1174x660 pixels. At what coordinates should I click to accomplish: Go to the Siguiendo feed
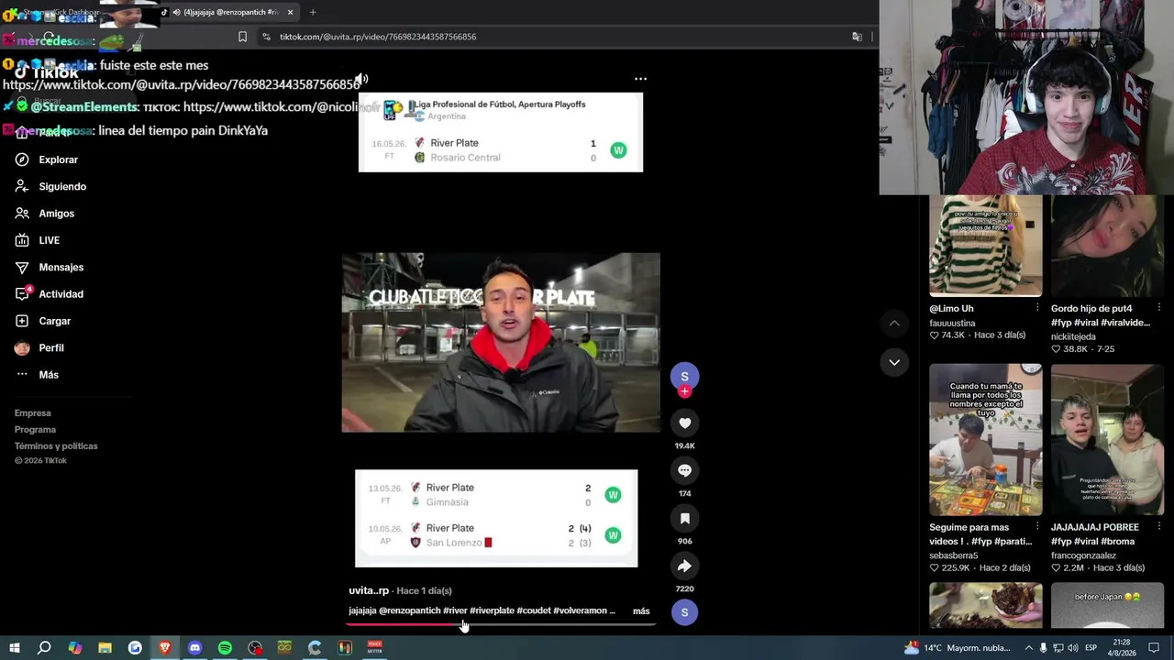51,186
